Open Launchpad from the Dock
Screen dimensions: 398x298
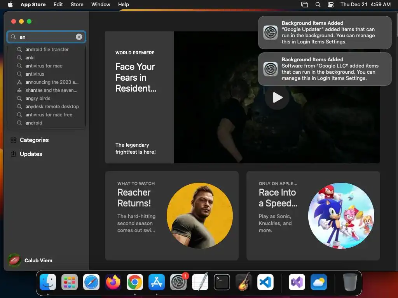[x=70, y=282]
